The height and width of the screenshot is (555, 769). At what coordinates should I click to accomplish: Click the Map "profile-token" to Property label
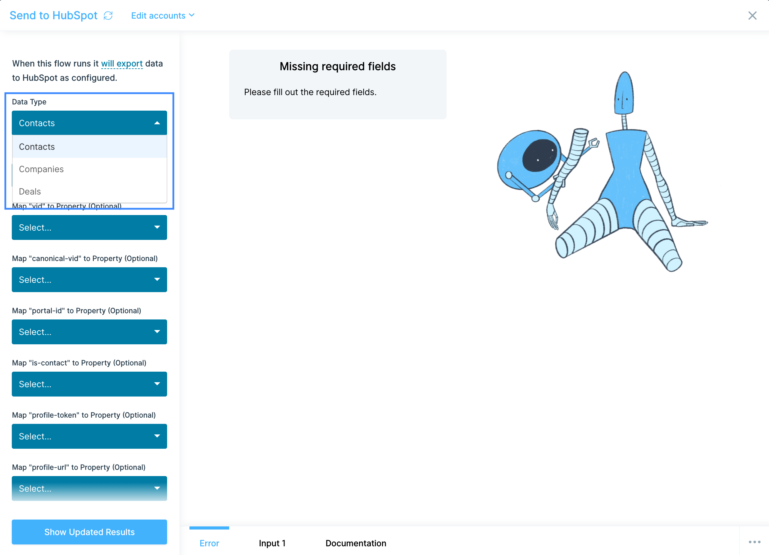[x=84, y=415]
